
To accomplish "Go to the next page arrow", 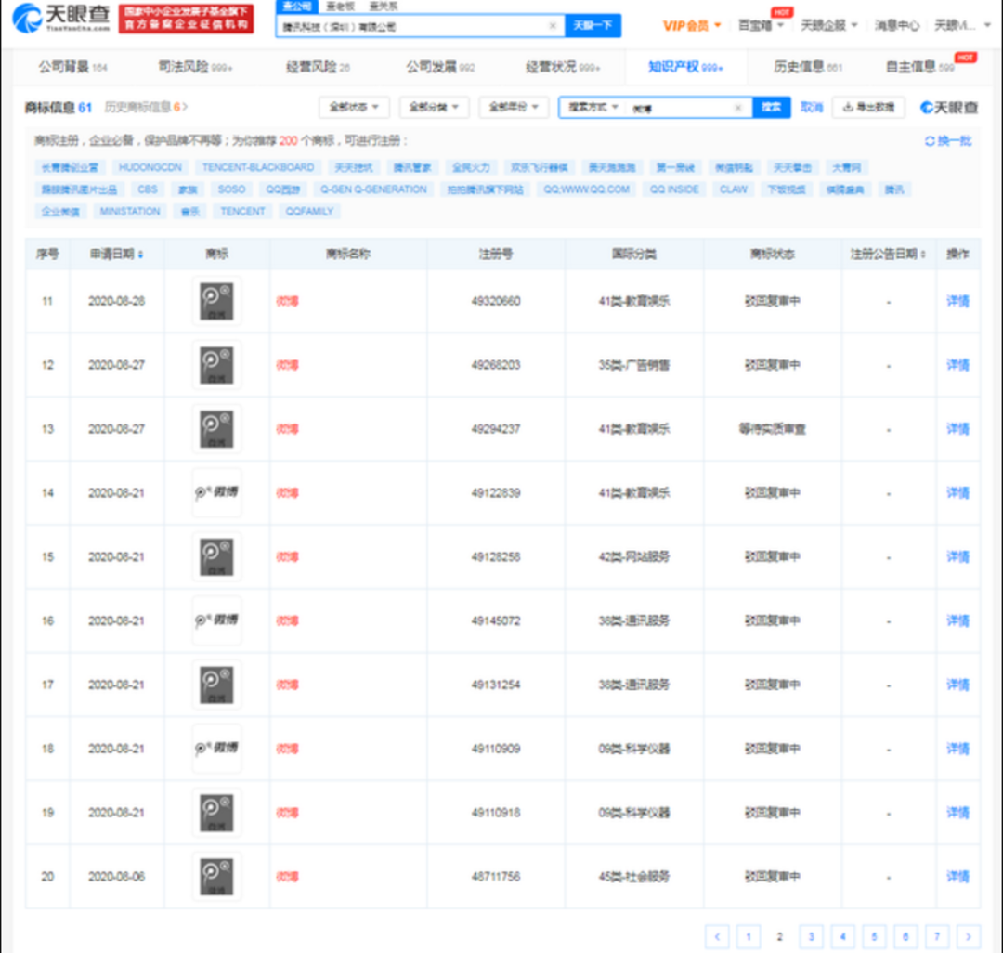I will [x=969, y=936].
